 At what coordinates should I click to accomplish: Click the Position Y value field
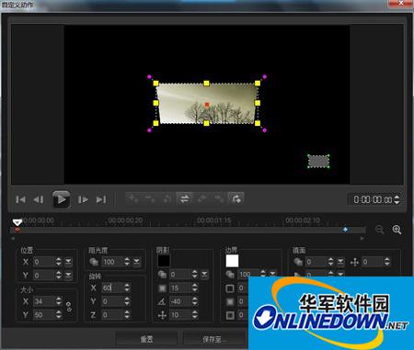pos(44,276)
